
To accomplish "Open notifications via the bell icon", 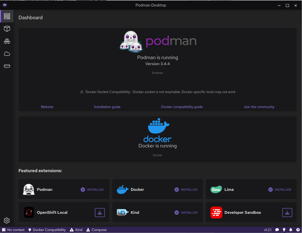I will (x=291, y=230).
